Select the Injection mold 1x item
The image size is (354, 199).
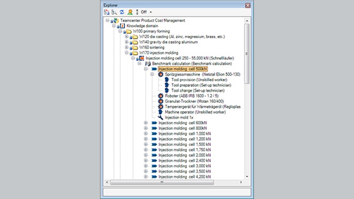(x=179, y=118)
